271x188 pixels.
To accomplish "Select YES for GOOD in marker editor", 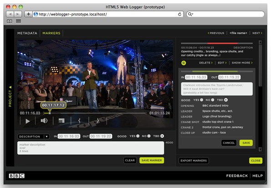I will click(x=201, y=100).
